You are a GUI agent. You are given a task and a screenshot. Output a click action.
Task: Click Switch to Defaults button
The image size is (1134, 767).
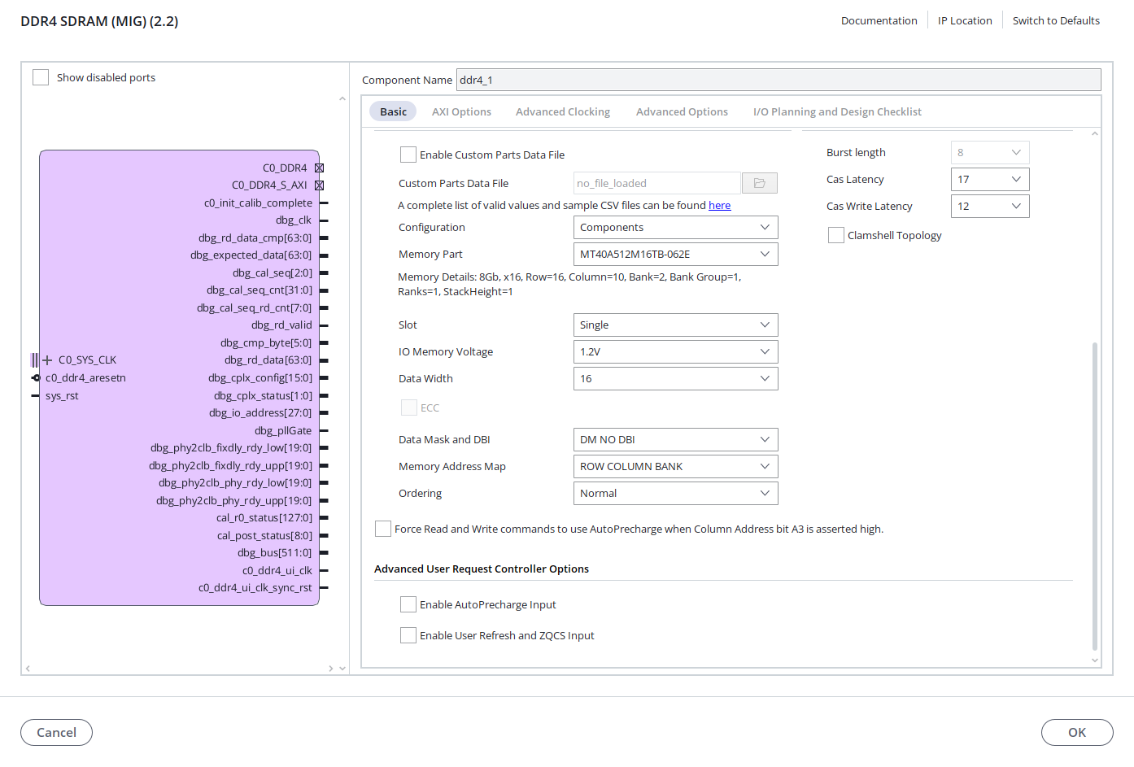[1056, 20]
